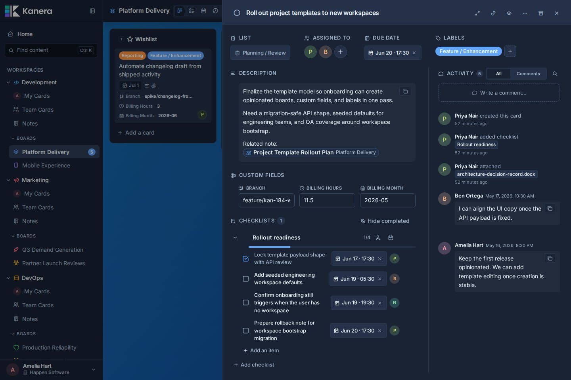Remove the Jun 19 05:30 checklist item date

(x=379, y=279)
